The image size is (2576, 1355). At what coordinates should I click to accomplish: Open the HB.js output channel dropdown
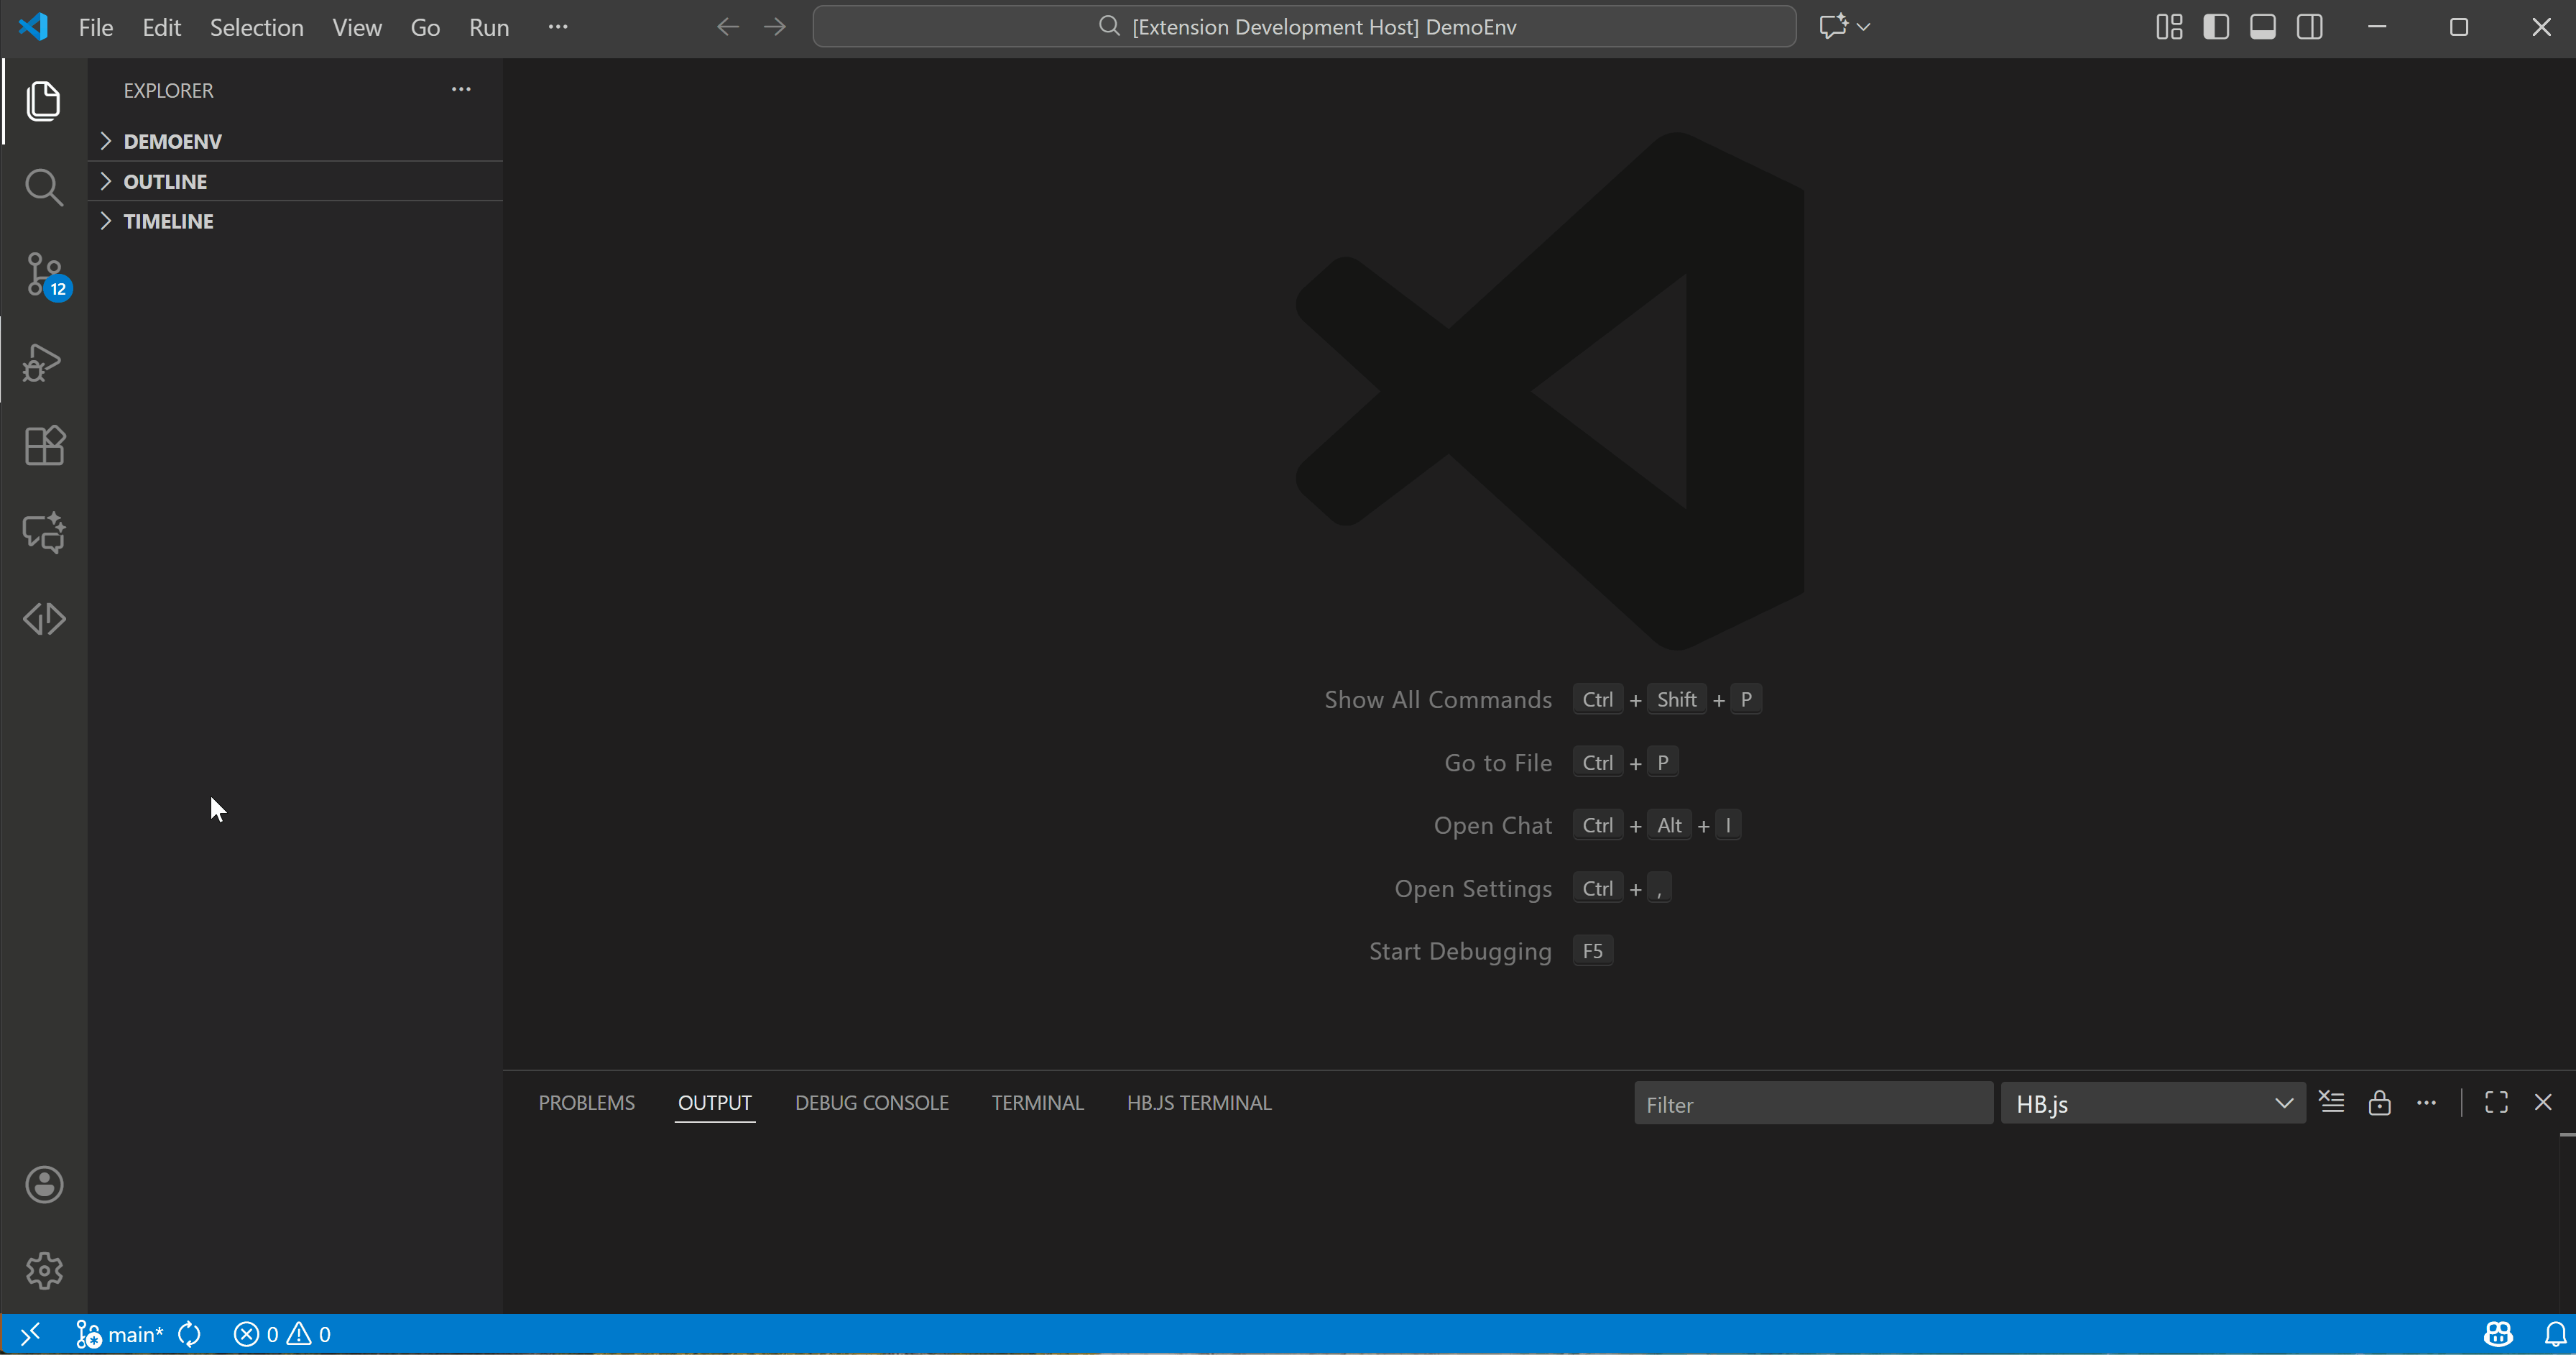point(2152,1104)
